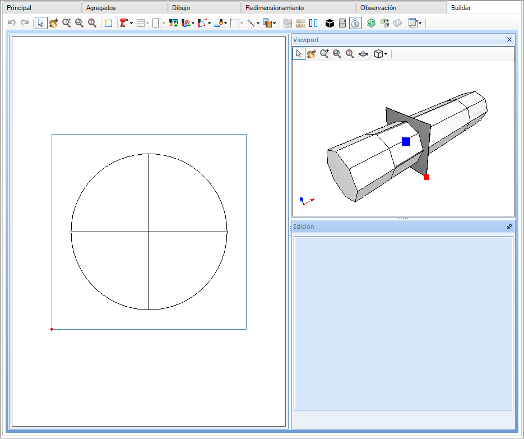Open the drill tool dropdown arrow

point(131,24)
